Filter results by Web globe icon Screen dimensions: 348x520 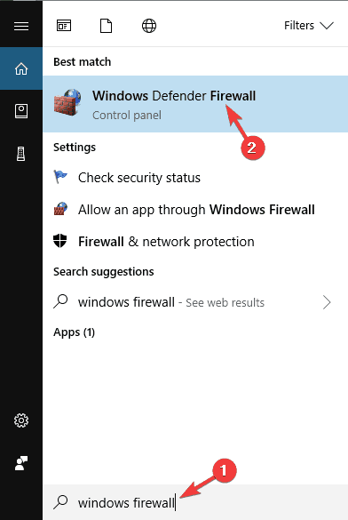pos(149,26)
